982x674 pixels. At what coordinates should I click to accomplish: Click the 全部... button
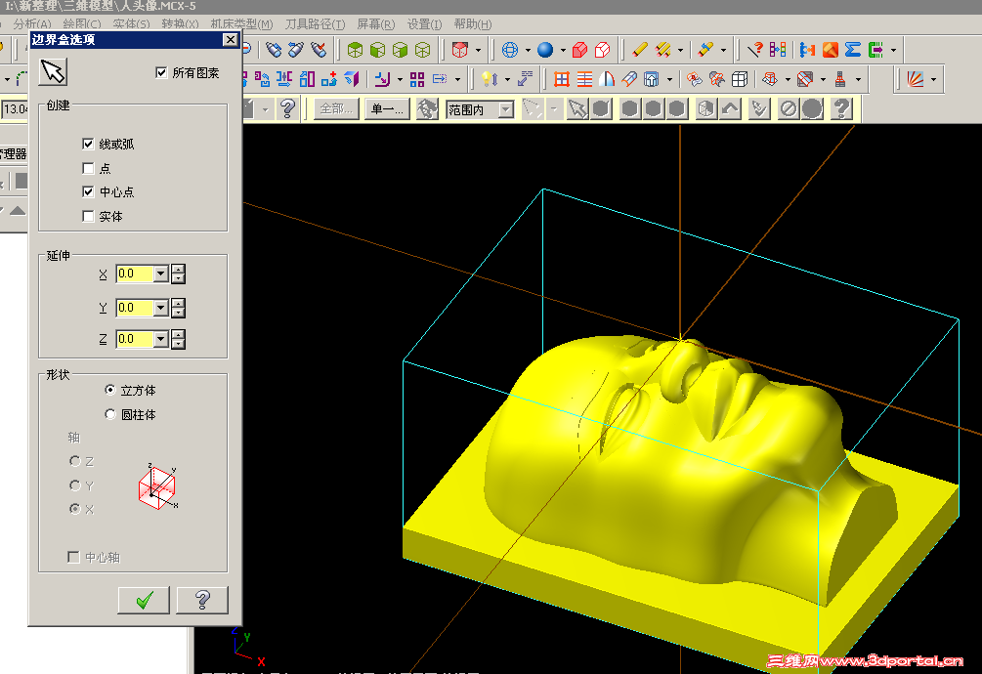coord(336,109)
